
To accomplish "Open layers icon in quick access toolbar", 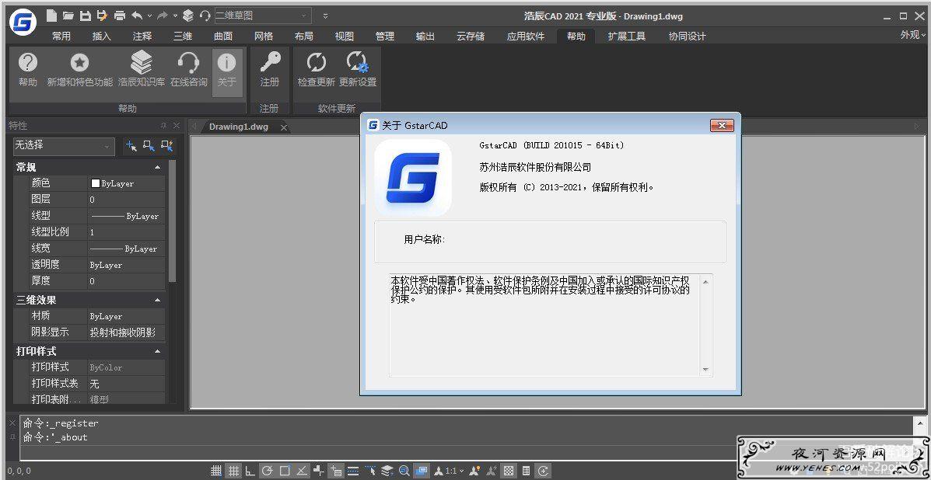I will coord(188,16).
